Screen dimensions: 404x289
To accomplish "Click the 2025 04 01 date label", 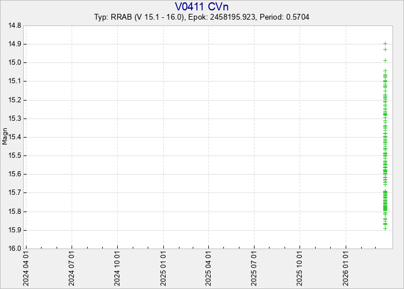I will [208, 269].
